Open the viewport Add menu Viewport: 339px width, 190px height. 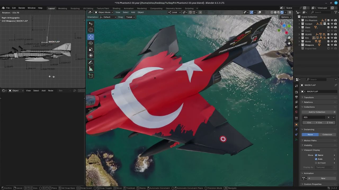(133, 12)
